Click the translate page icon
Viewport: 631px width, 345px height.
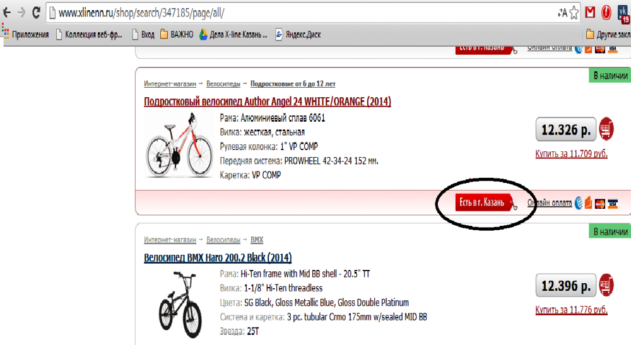562,13
